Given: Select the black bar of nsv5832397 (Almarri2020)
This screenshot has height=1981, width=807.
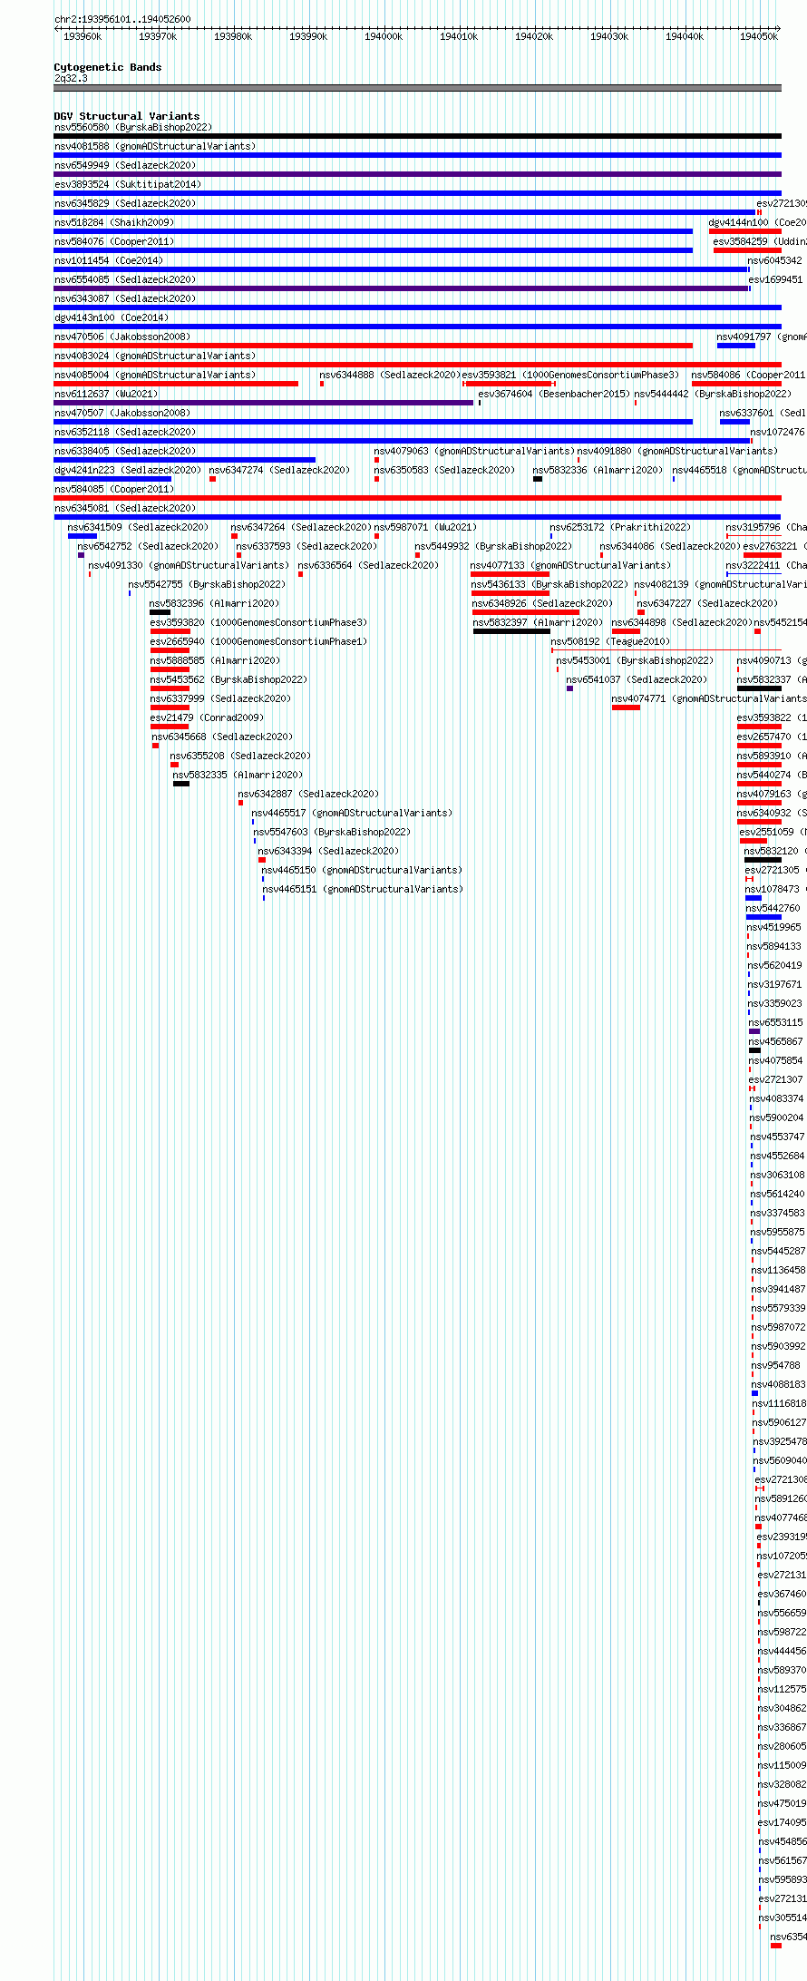Looking at the screenshot, I should (511, 631).
